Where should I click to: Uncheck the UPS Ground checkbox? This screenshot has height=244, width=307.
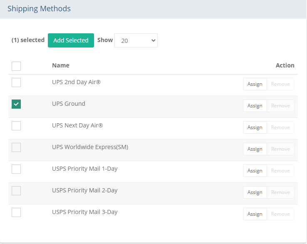[16, 104]
